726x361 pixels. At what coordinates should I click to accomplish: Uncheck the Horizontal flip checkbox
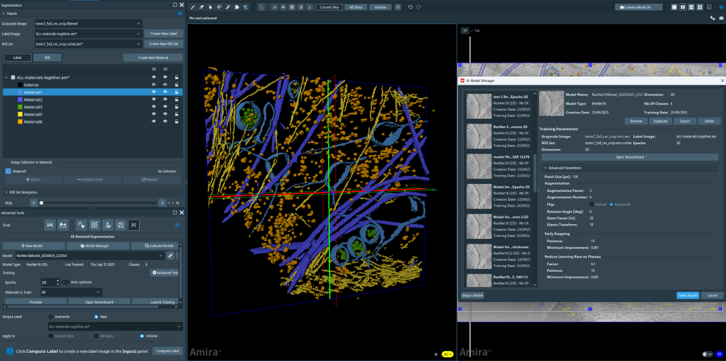coord(611,204)
